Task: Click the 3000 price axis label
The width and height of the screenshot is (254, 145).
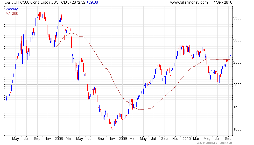Action: click(237, 40)
